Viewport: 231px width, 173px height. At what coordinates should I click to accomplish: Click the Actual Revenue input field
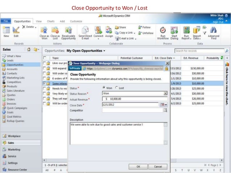[x=135, y=99]
